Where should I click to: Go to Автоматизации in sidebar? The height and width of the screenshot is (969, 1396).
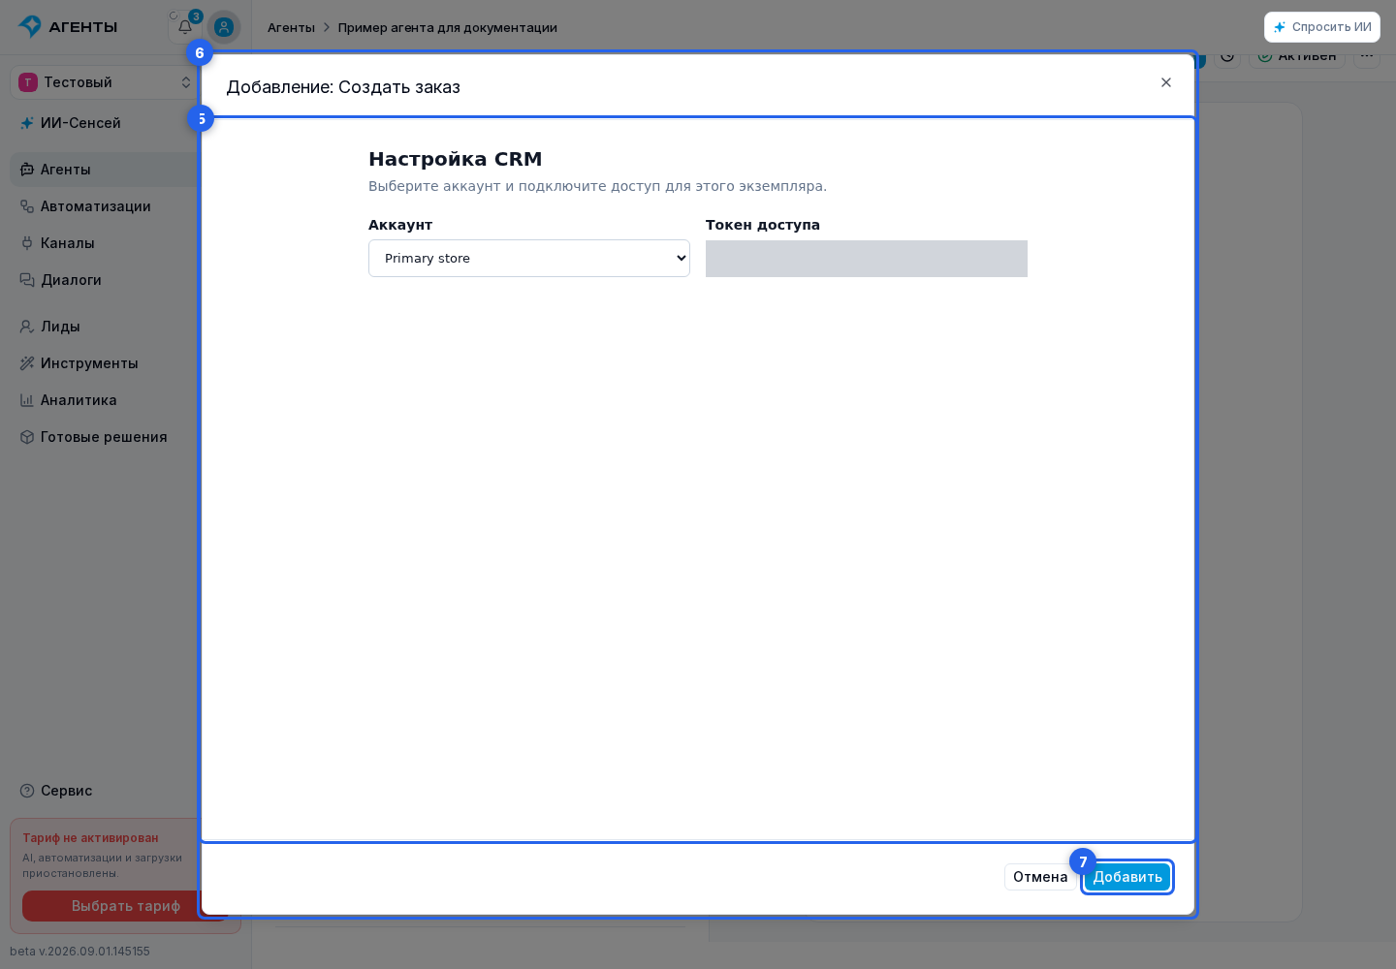click(x=104, y=206)
